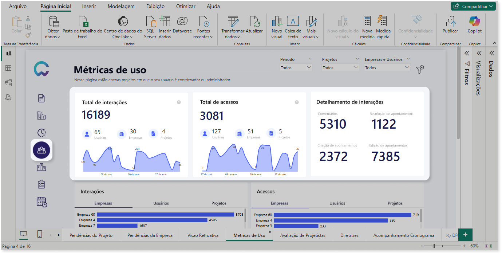
Task: Open the Projetos Todos dropdown
Action: click(x=341, y=67)
